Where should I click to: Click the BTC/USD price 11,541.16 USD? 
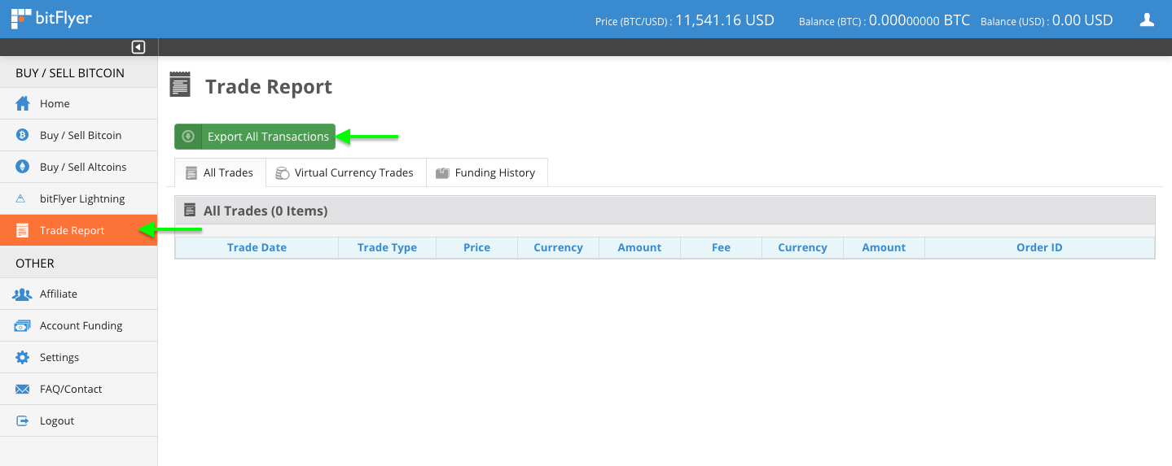[x=725, y=20]
